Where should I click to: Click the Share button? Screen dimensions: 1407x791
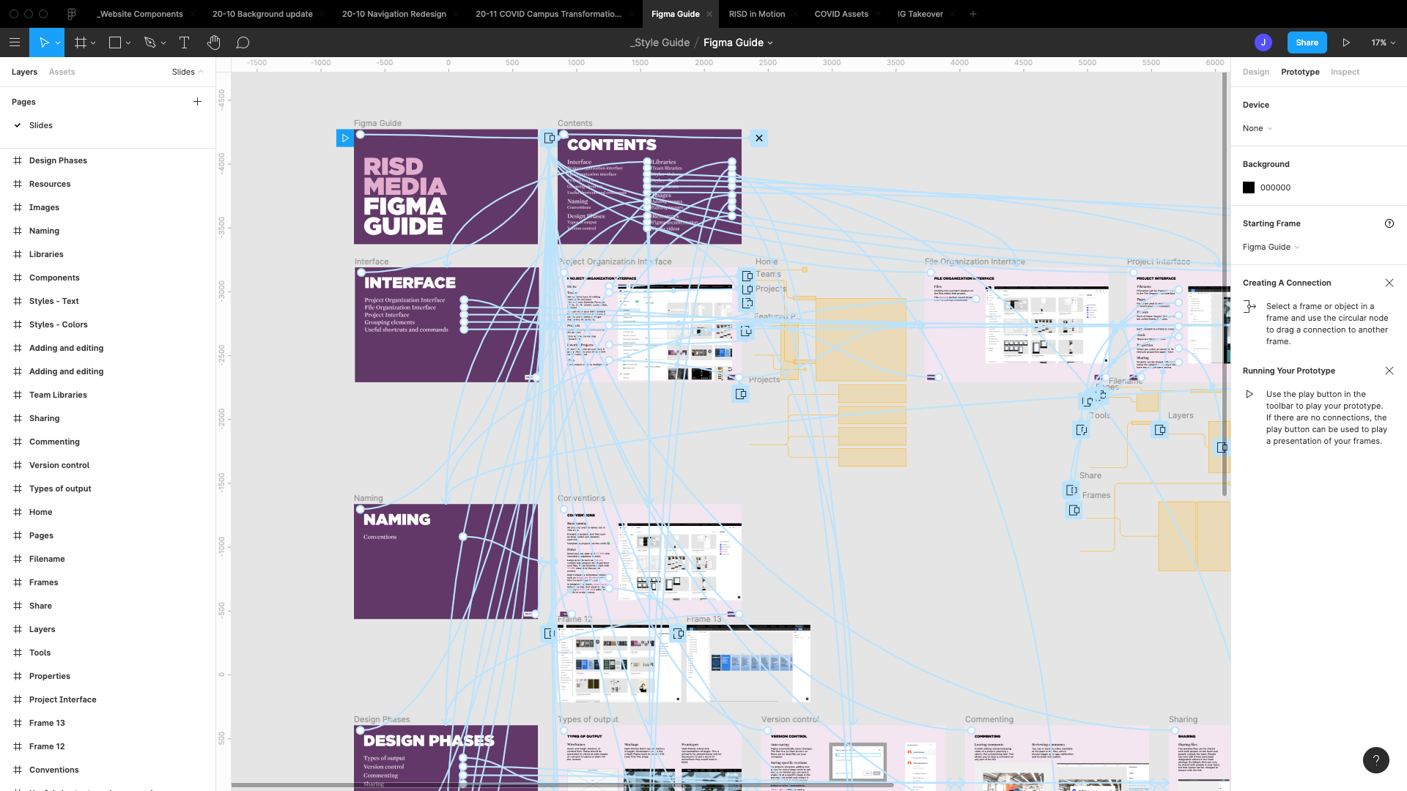coord(1307,42)
